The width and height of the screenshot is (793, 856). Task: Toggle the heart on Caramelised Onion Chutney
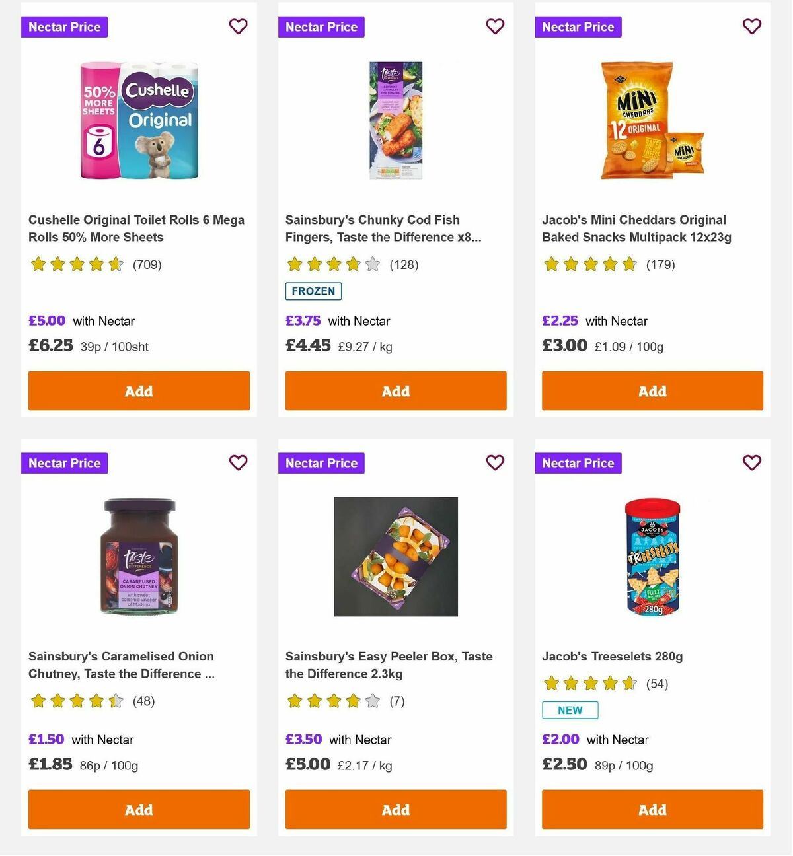[x=238, y=463]
